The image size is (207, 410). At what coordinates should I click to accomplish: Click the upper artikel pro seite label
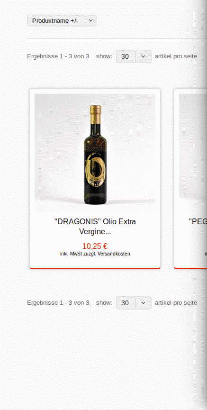[176, 56]
